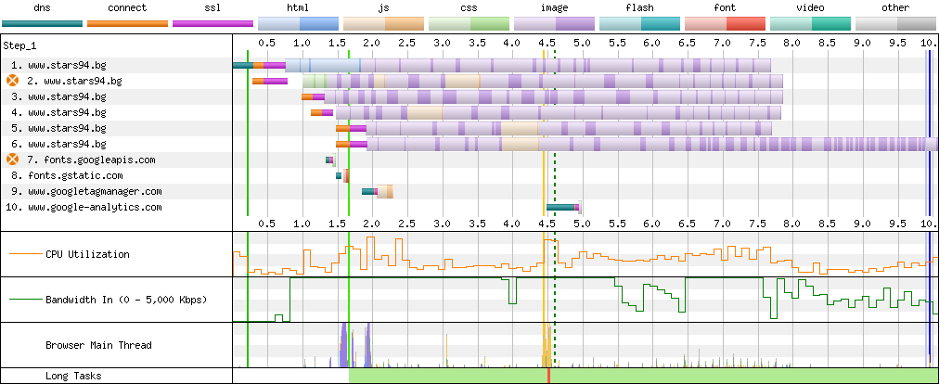
Task: Click the flash legend color bar
Action: (x=639, y=23)
